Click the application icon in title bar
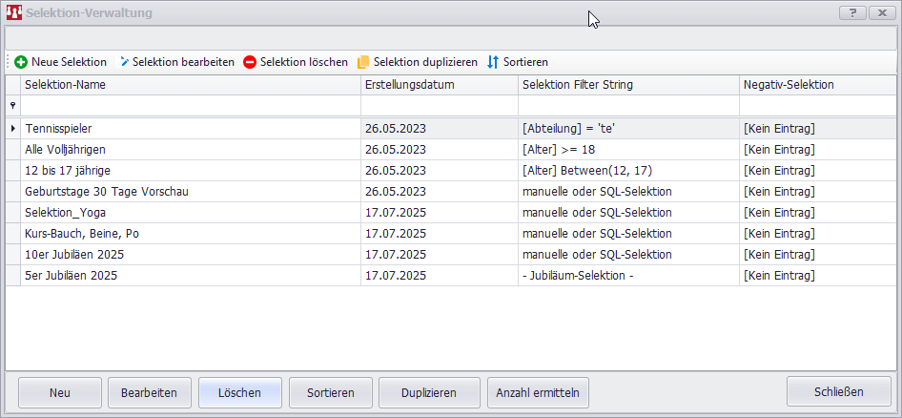902x418 pixels. 13,12
